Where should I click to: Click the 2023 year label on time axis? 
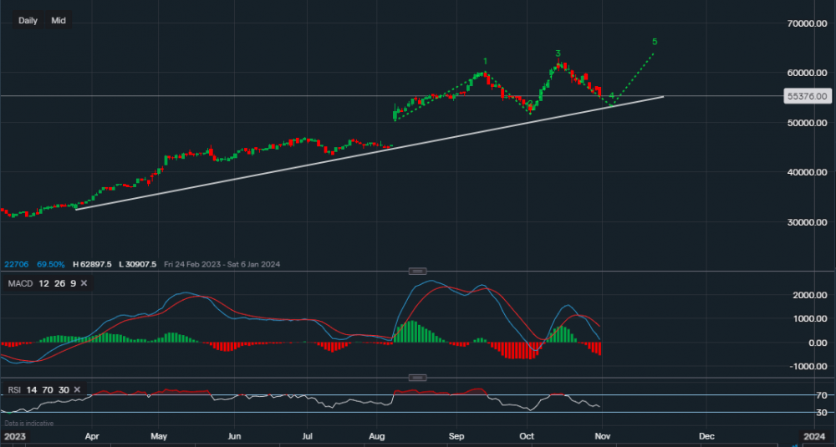(x=13, y=436)
